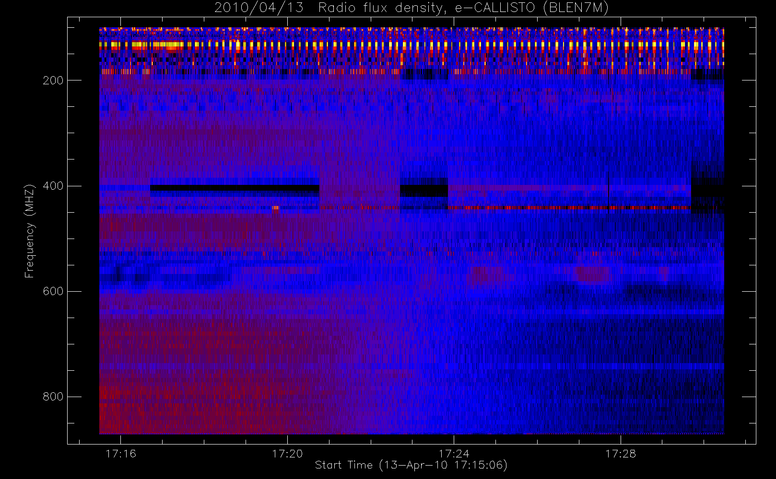Click the 17:24 time tick label
The height and width of the screenshot is (479, 776).
454,454
